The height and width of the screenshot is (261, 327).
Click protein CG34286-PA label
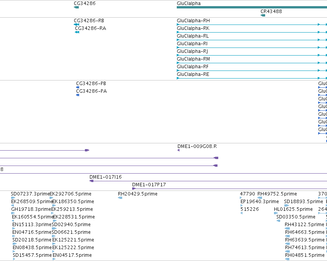tap(91, 91)
